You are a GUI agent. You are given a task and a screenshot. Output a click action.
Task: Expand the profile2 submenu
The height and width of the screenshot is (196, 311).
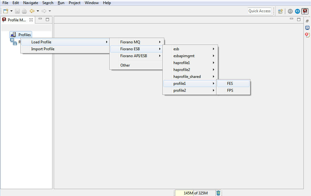click(x=190, y=90)
